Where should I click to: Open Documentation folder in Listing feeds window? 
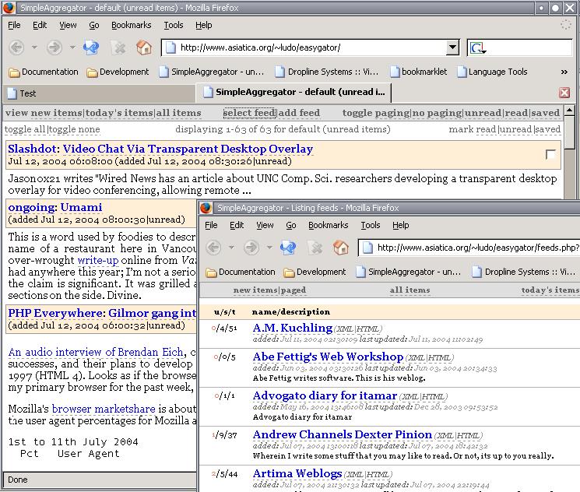point(241,272)
